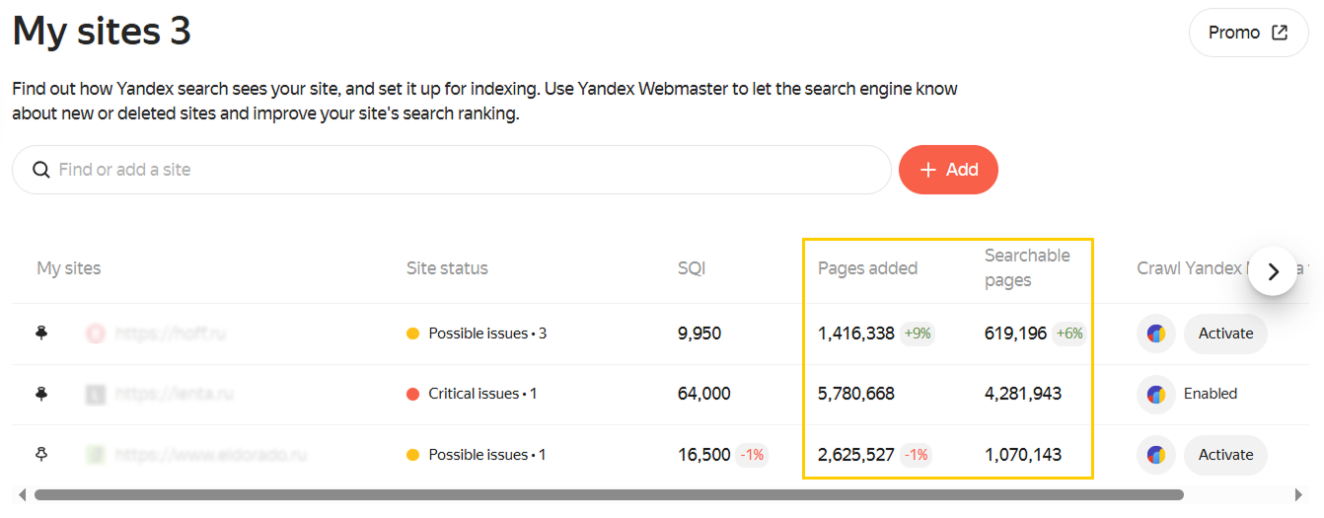Sort by the SQI column header
This screenshot has width=1324, height=518.
click(692, 268)
